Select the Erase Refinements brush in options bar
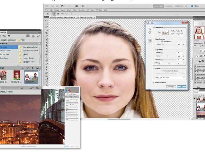Viewport: 205px width, 154px height. 58,14
